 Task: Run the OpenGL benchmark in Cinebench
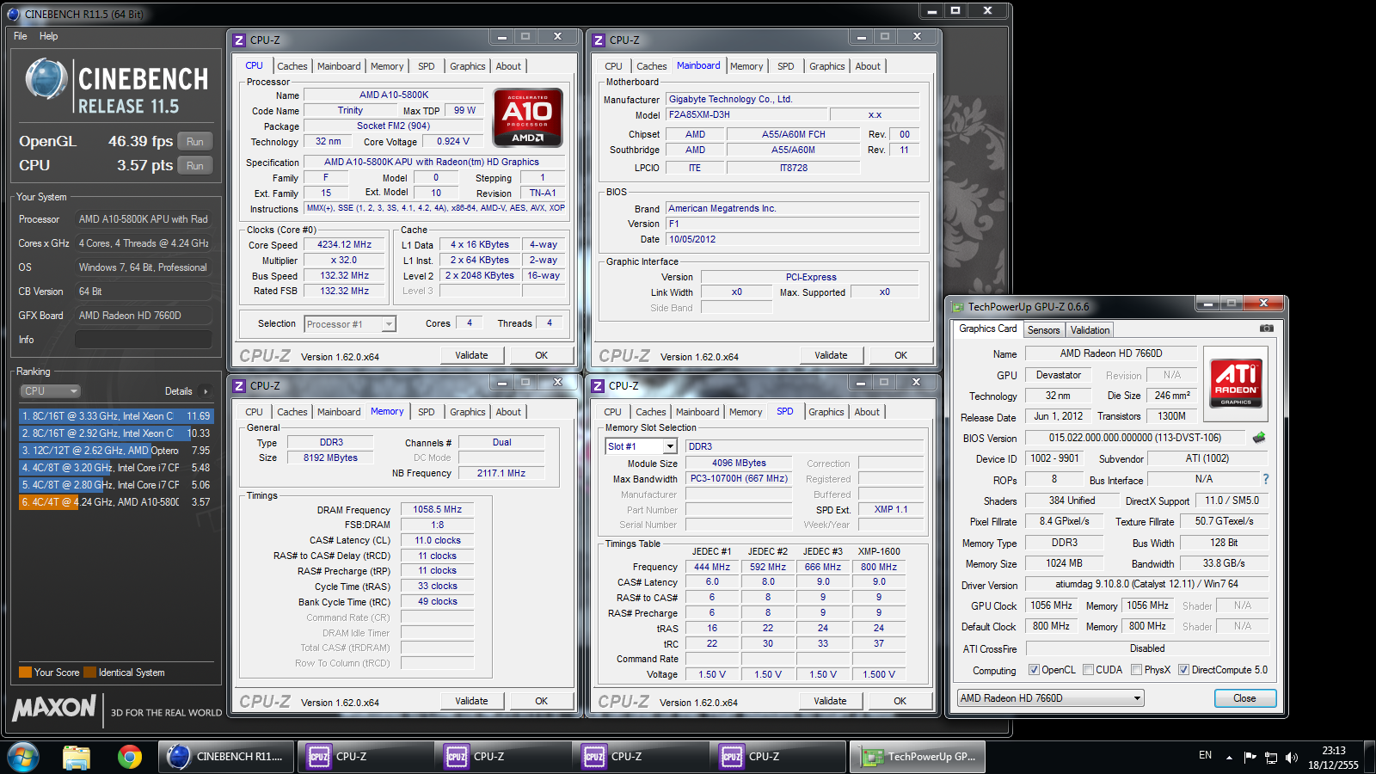pos(195,142)
